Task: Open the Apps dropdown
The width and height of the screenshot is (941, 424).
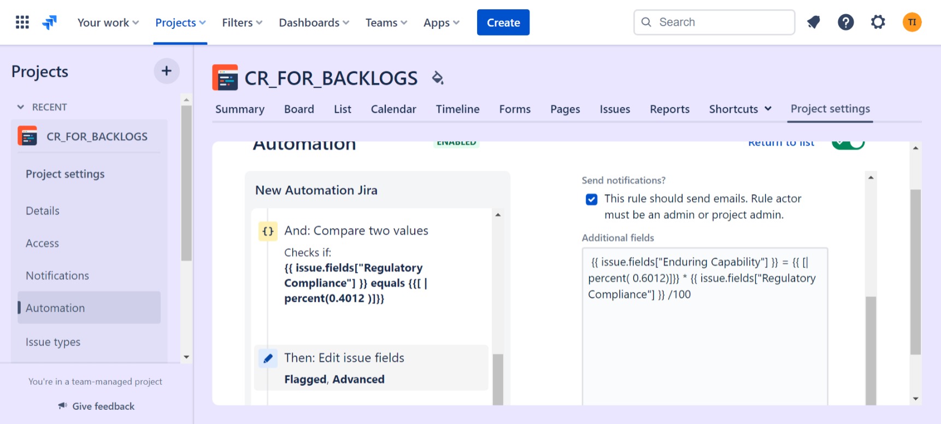Action: 442,22
